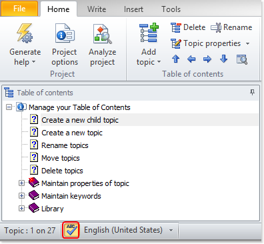Open the English (United States) language dropdown
The image size is (264, 244).
click(x=171, y=230)
